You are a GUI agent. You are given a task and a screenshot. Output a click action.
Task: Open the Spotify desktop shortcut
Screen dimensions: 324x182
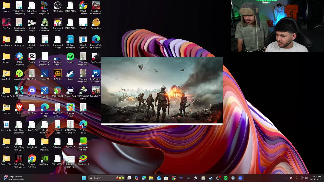click(x=70, y=58)
